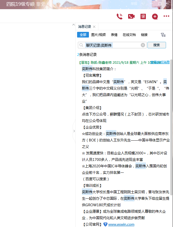Screen dimensions: 173x227
Task: Click the shield icon before eswin link
Action: pyautogui.click(x=106, y=224)
